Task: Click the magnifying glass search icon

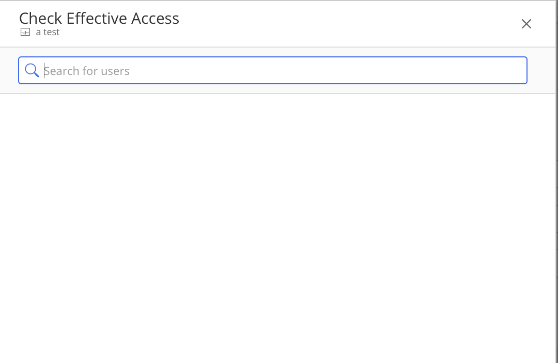Action: (x=32, y=70)
